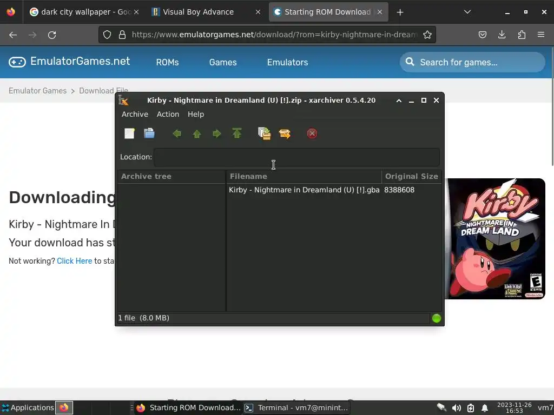Bookmark this page with star icon

[427, 35]
